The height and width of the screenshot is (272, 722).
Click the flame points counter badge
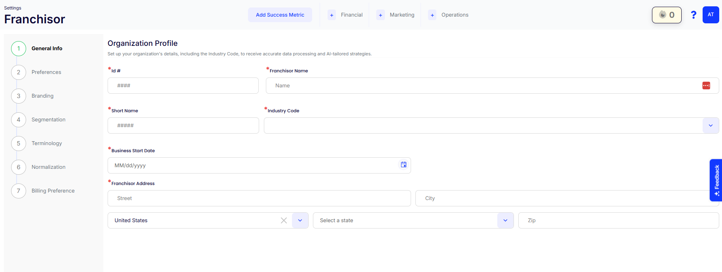(667, 15)
